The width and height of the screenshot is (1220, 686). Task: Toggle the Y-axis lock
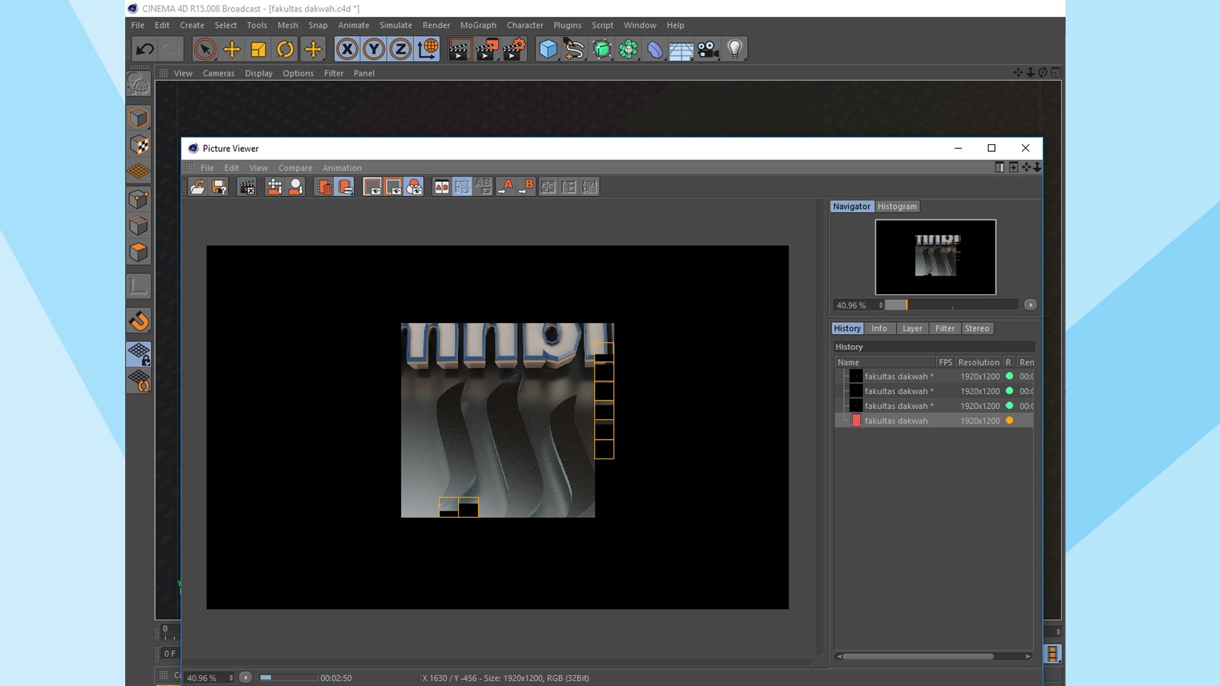pyautogui.click(x=374, y=49)
